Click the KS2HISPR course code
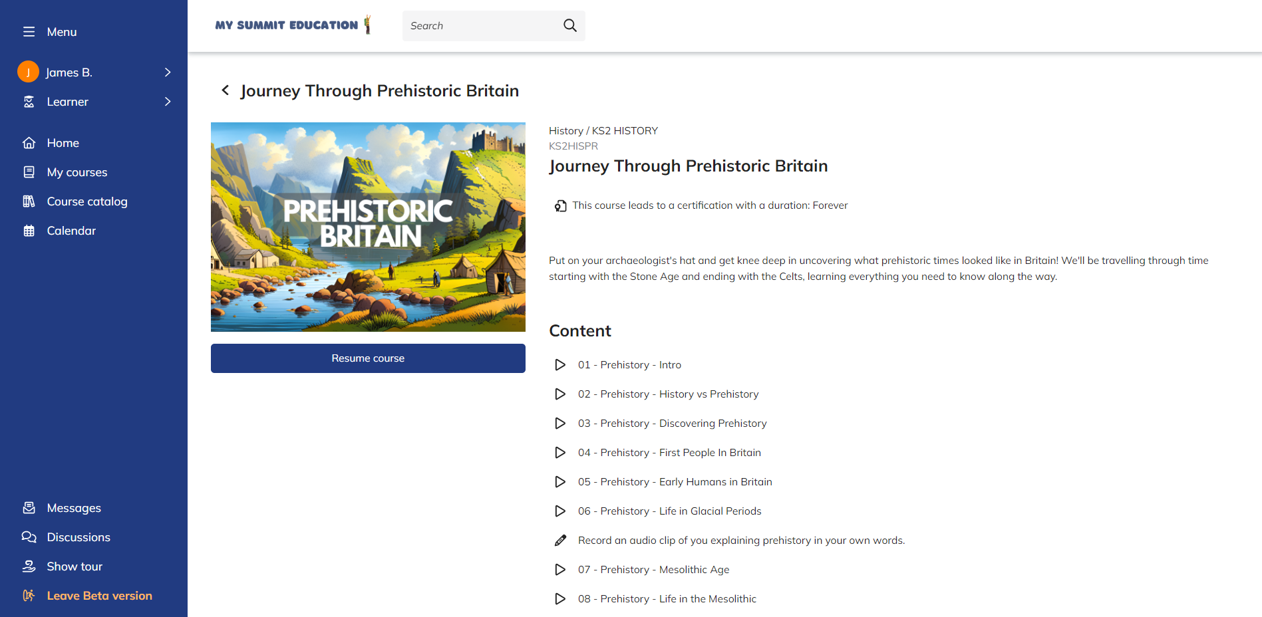This screenshot has width=1262, height=617. click(573, 146)
